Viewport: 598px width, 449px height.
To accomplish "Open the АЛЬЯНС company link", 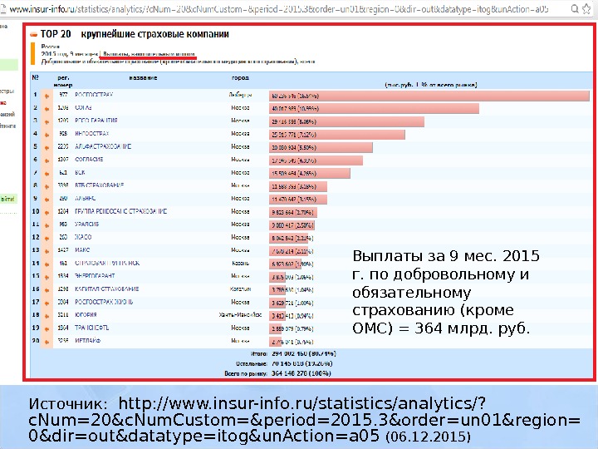I will [x=85, y=198].
